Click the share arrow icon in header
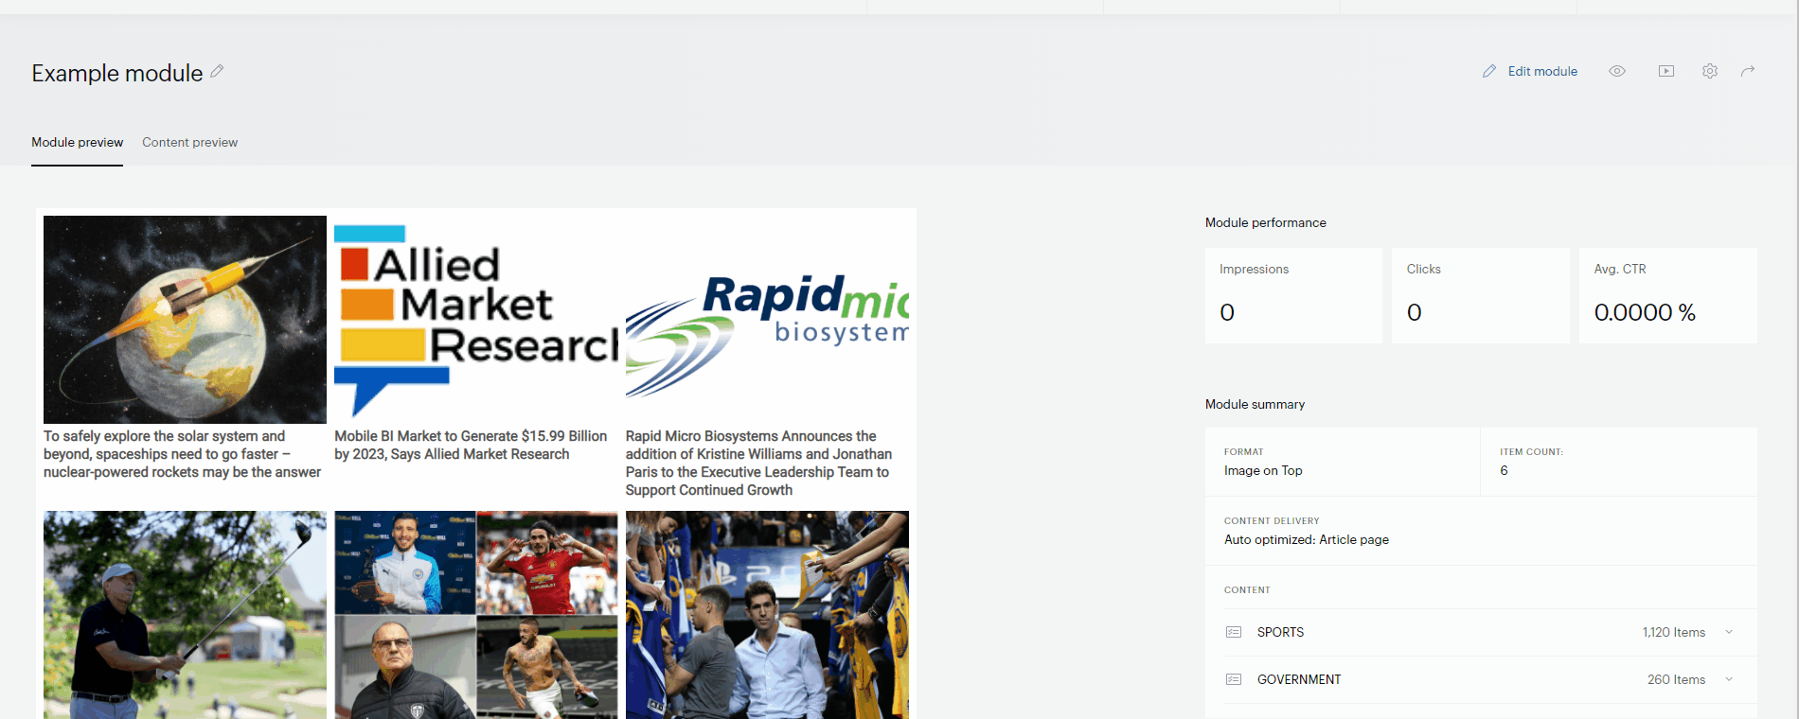This screenshot has width=1799, height=719. click(x=1748, y=71)
